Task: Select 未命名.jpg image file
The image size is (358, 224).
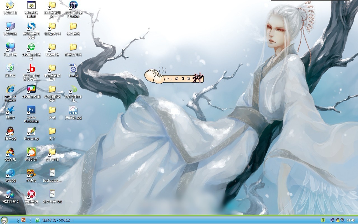Action: (x=73, y=113)
